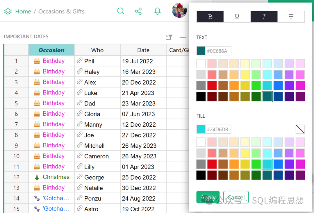Screen dimensions: 314x213
Task: Click the date cell 25 Dec 2022
Action: (143, 177)
